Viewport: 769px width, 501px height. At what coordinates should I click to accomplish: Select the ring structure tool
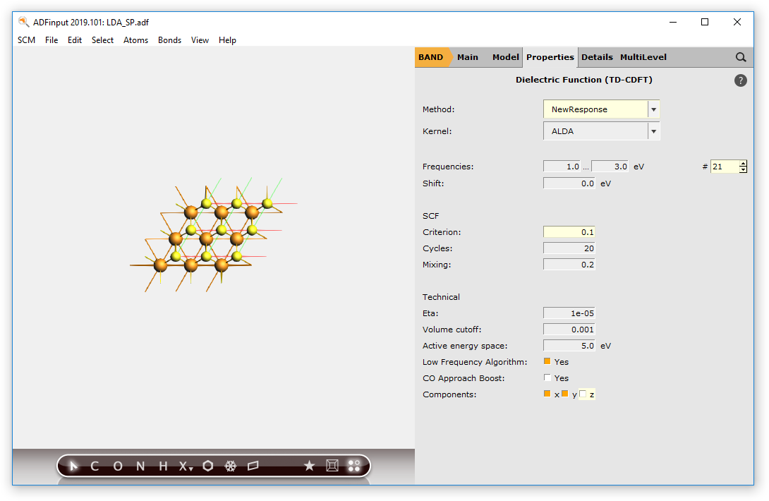click(x=208, y=466)
